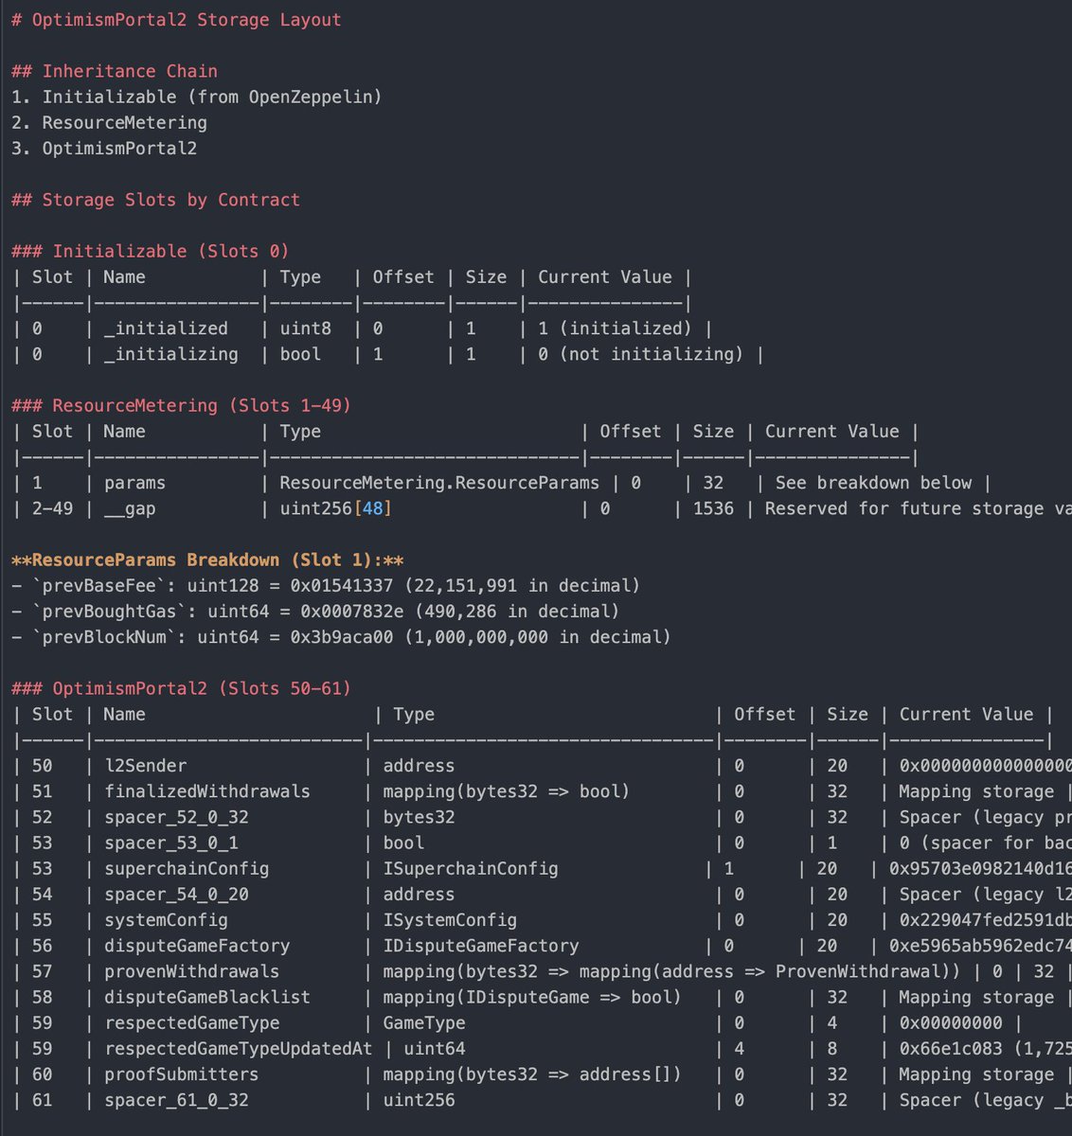Click the 'proofSubmitters' name cell

click(181, 1074)
